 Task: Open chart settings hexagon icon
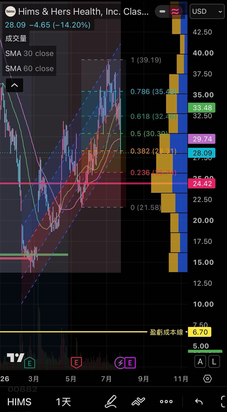(x=208, y=378)
